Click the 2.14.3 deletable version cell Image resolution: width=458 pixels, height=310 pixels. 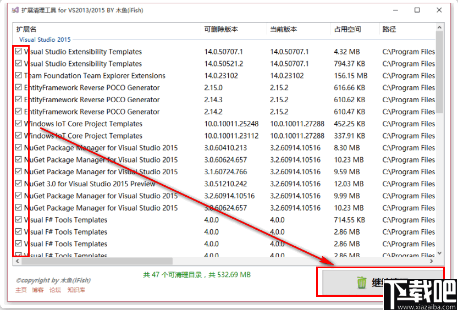[x=213, y=99]
